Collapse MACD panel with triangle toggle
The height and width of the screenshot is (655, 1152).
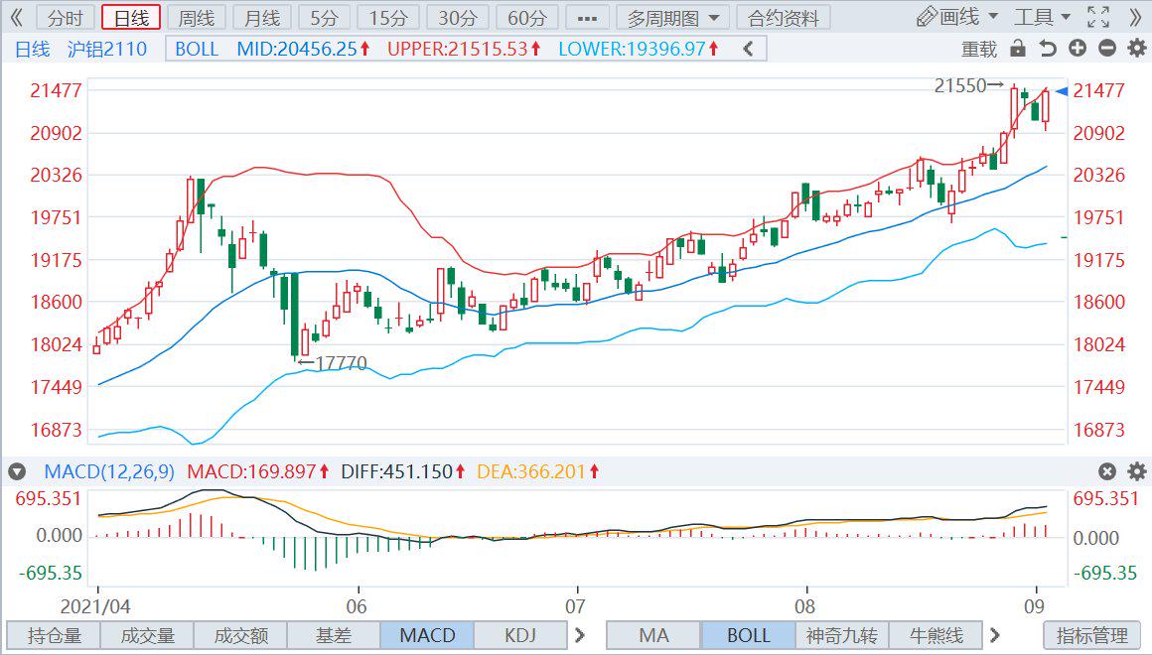[16, 471]
